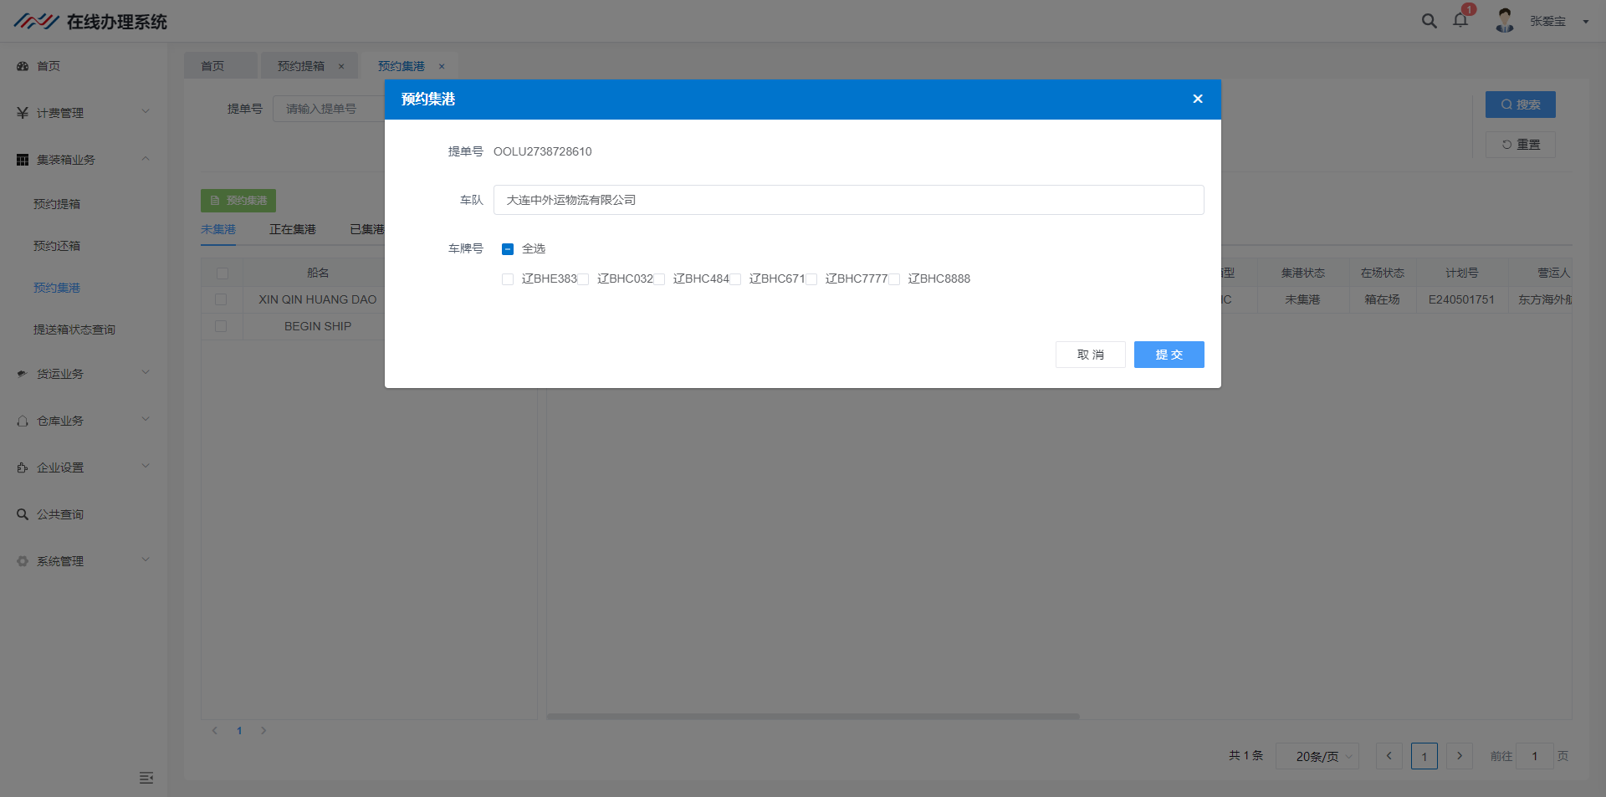This screenshot has width=1606, height=797.
Task: Click the 提交 button
Action: click(1169, 355)
